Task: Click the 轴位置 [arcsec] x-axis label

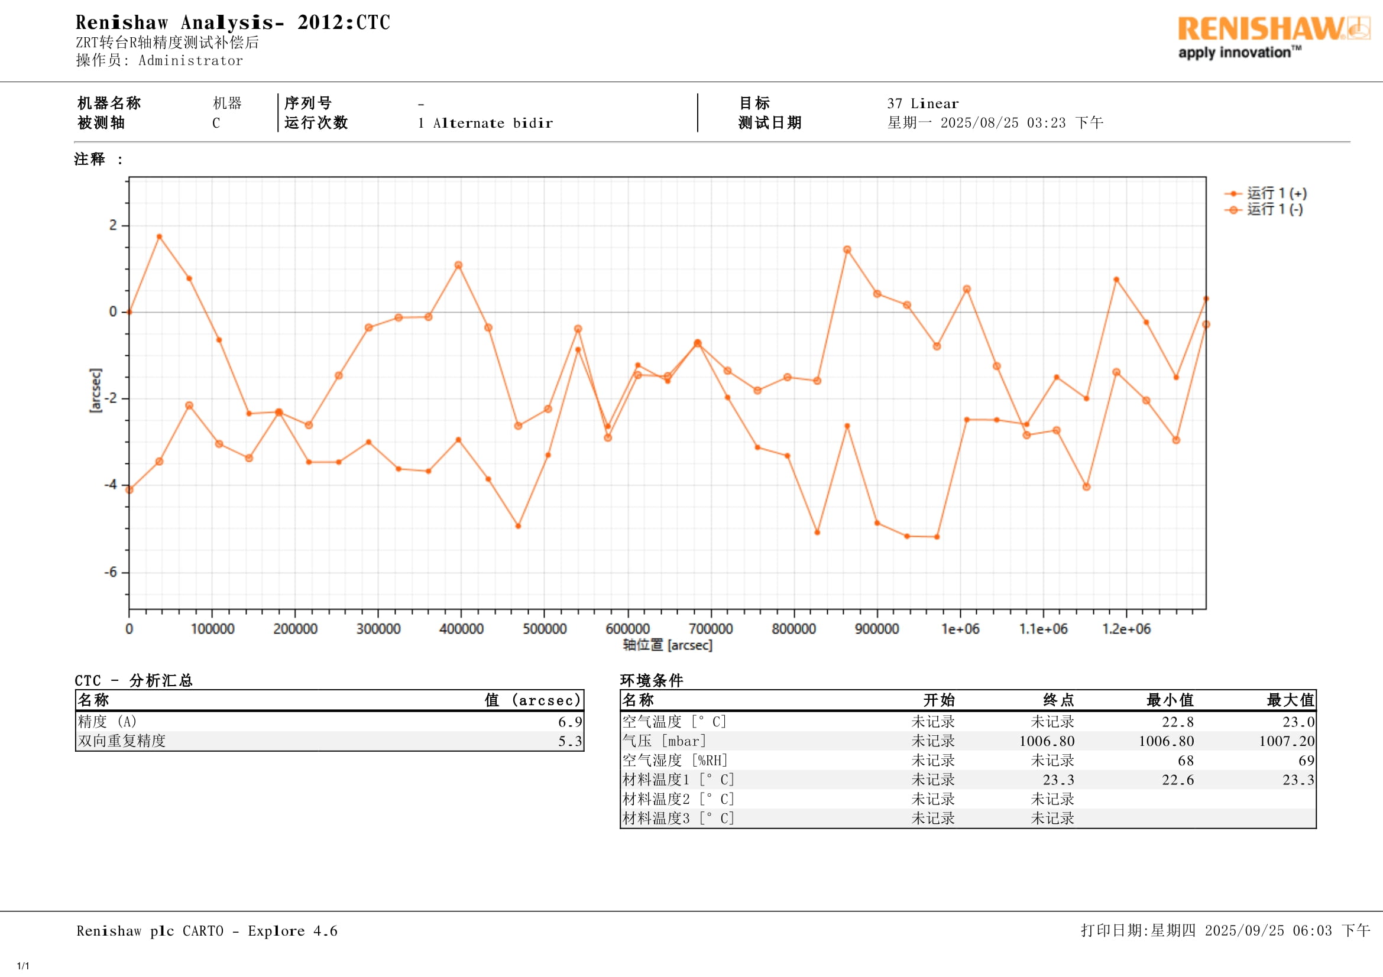Action: tap(667, 645)
